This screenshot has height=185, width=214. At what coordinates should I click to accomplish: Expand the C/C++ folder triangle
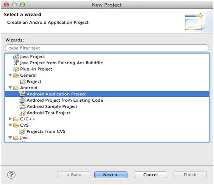tap(10, 119)
